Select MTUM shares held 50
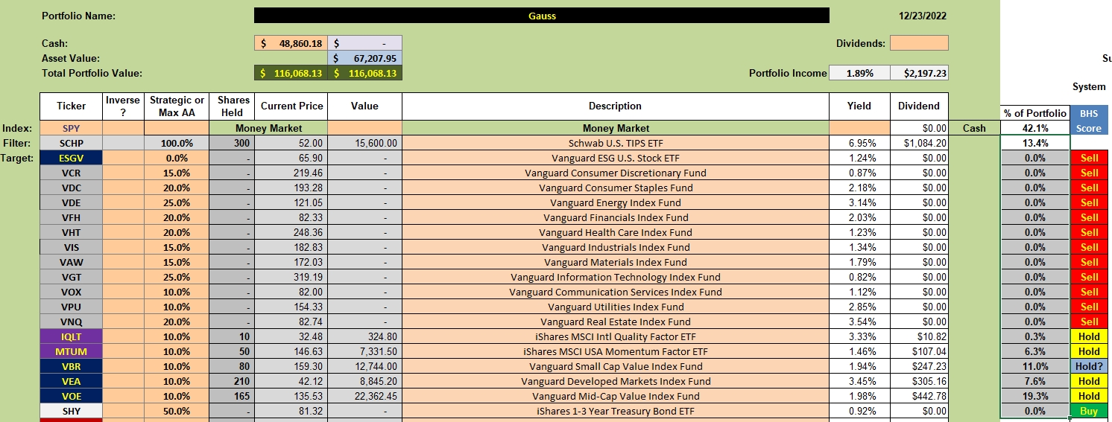1112x422 pixels. (232, 351)
